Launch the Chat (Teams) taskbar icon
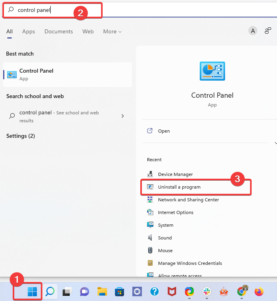 pyautogui.click(x=84, y=291)
